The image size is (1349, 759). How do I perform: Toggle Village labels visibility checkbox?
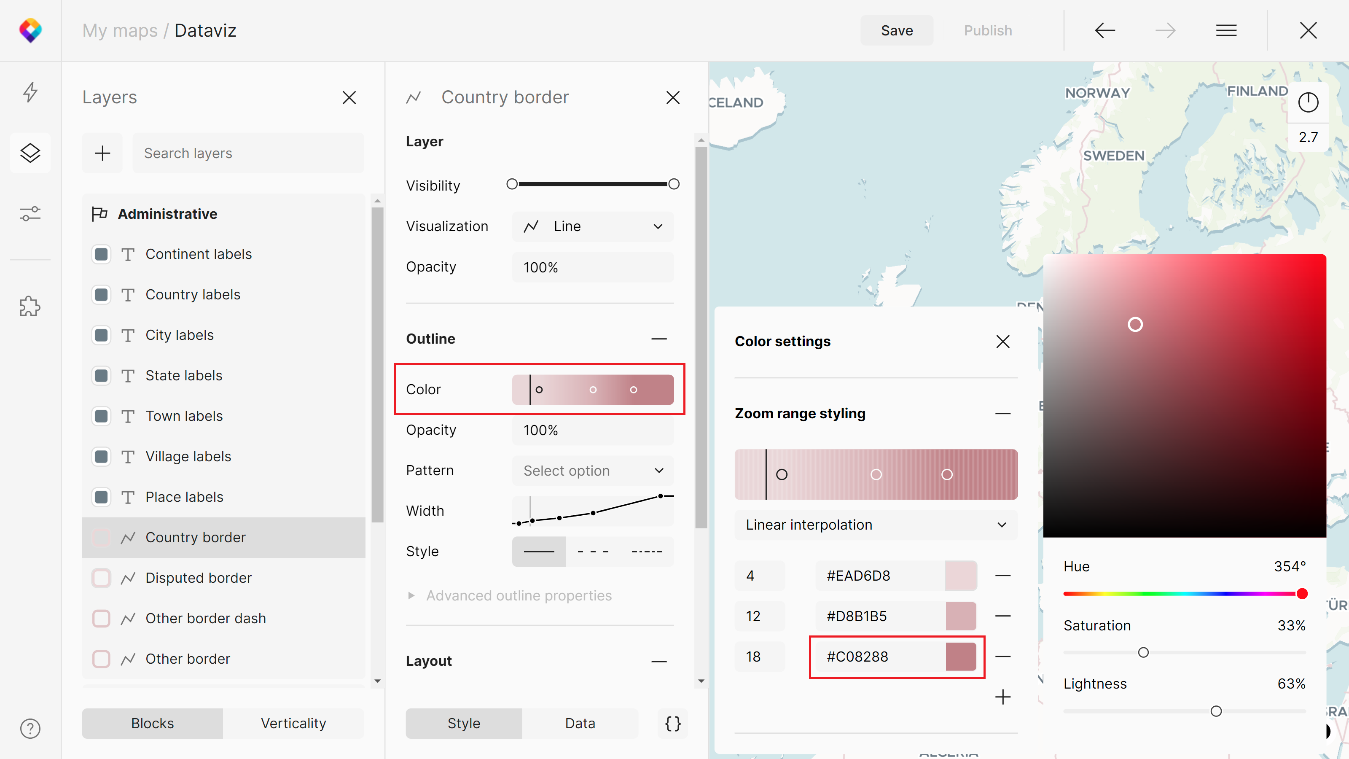[x=101, y=456]
